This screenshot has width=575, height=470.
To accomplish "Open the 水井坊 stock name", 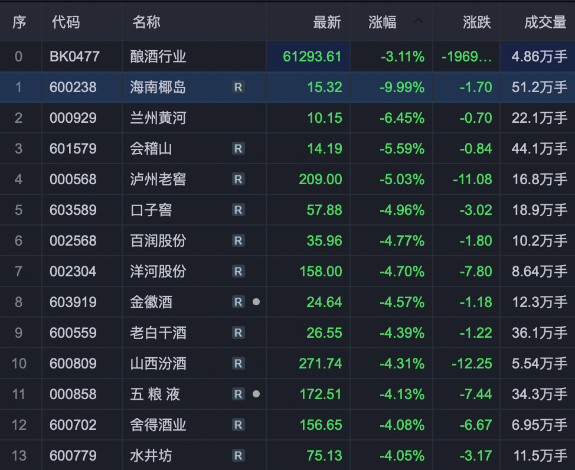I will pos(151,456).
